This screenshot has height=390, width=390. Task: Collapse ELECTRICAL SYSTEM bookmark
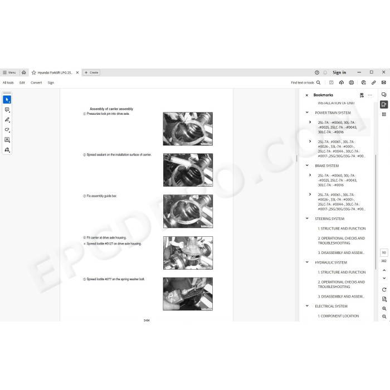click(x=307, y=306)
